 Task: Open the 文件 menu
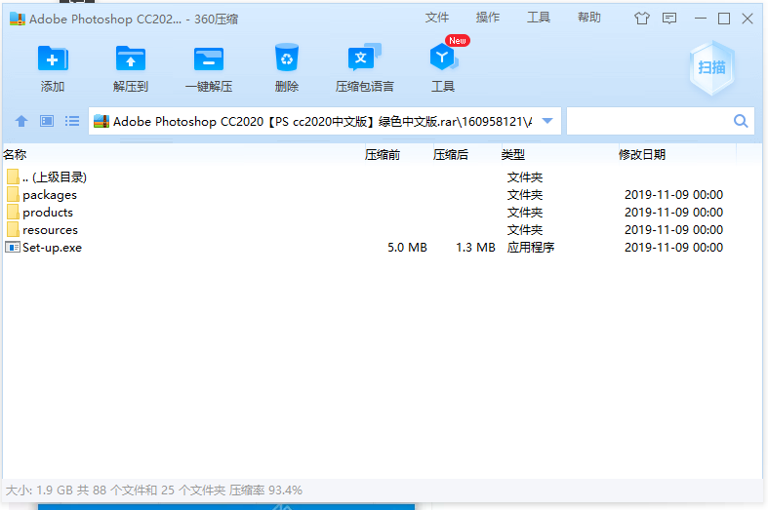point(437,18)
